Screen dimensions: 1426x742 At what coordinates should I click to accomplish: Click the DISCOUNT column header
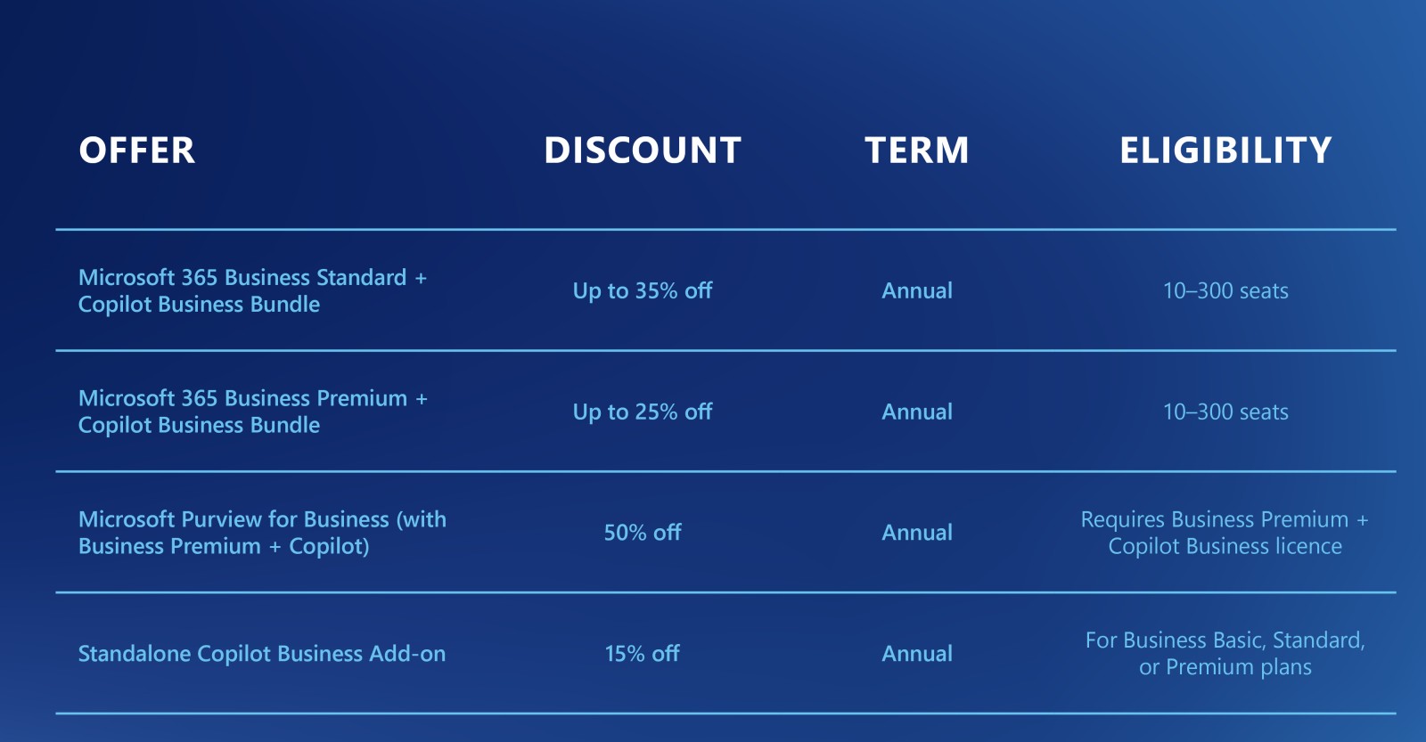click(x=643, y=151)
